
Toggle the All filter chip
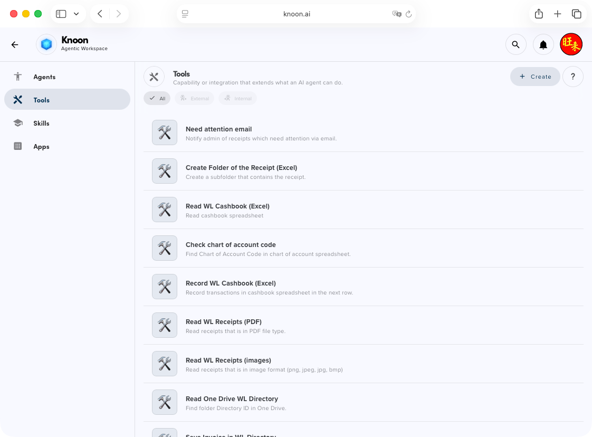click(157, 98)
